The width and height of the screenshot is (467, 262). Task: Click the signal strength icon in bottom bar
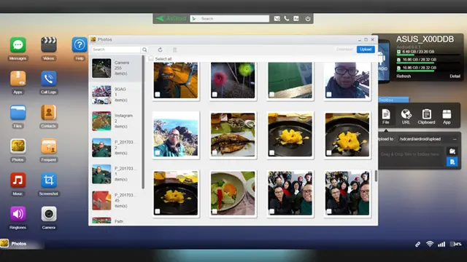coord(441,245)
